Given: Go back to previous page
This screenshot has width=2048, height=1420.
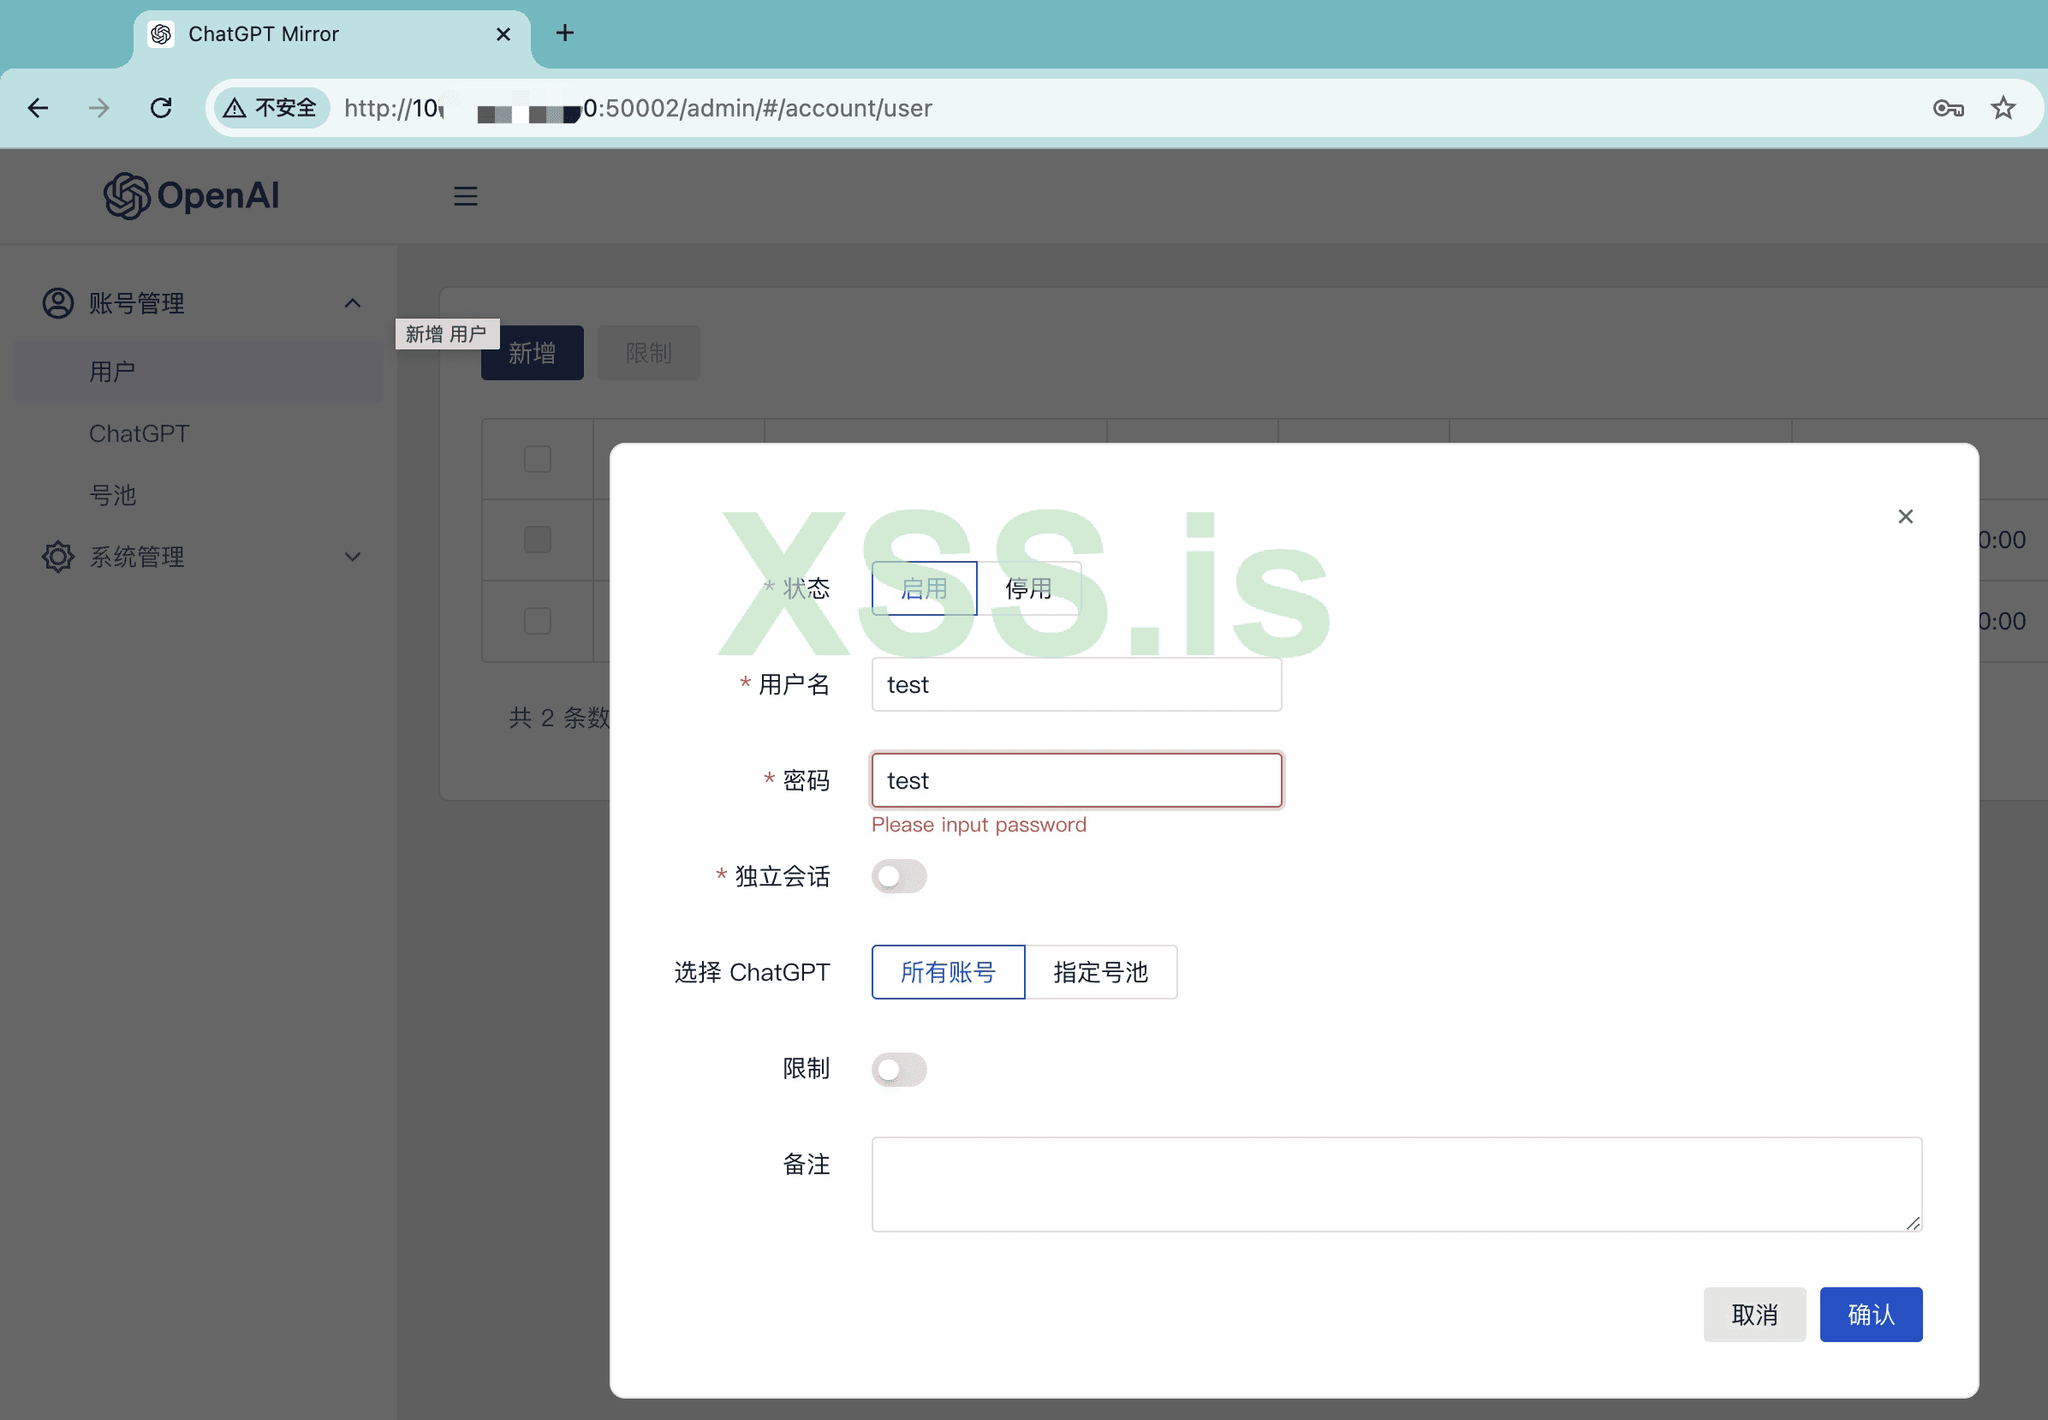Looking at the screenshot, I should [39, 109].
